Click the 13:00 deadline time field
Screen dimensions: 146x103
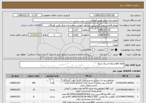pyautogui.click(x=75, y=35)
